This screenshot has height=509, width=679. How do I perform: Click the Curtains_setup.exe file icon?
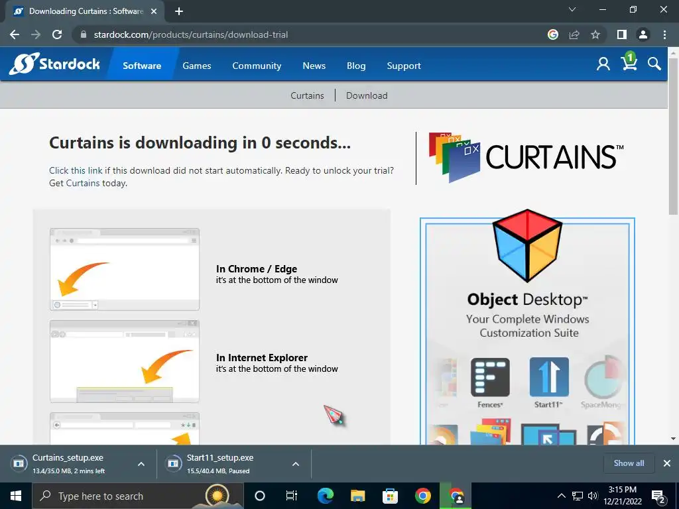tap(19, 463)
